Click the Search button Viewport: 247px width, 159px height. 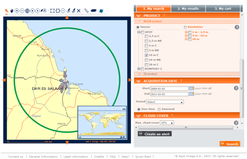coord(230,144)
